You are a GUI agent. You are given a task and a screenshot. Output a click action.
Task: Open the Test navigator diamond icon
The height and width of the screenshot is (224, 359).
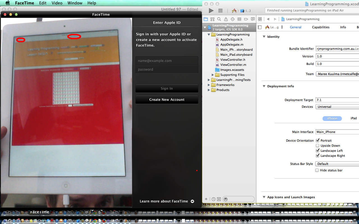point(233,19)
